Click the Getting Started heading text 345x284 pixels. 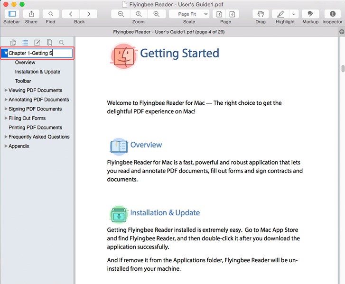coord(179,54)
